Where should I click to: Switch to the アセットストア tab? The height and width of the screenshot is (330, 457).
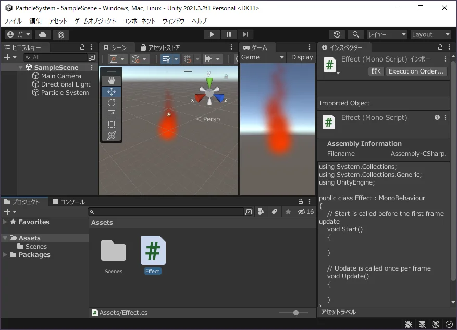[160, 47]
